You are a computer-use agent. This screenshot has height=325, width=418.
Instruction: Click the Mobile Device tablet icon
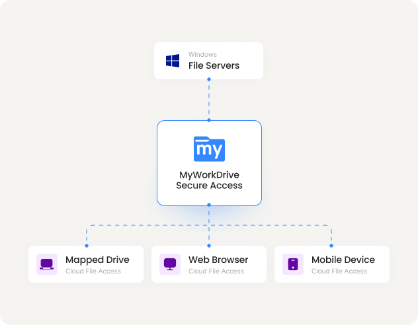293,264
